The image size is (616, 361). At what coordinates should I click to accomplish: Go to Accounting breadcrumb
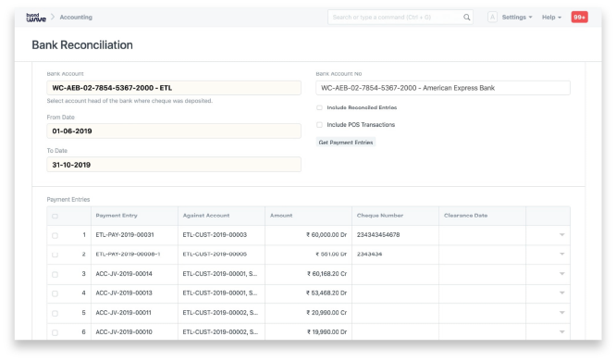tap(76, 18)
